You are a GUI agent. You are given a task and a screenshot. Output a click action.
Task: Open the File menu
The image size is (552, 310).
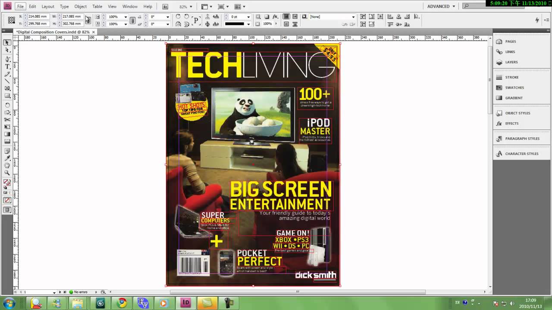pyautogui.click(x=20, y=6)
